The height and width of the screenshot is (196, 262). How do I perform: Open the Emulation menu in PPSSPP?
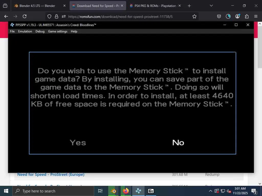point(25,31)
